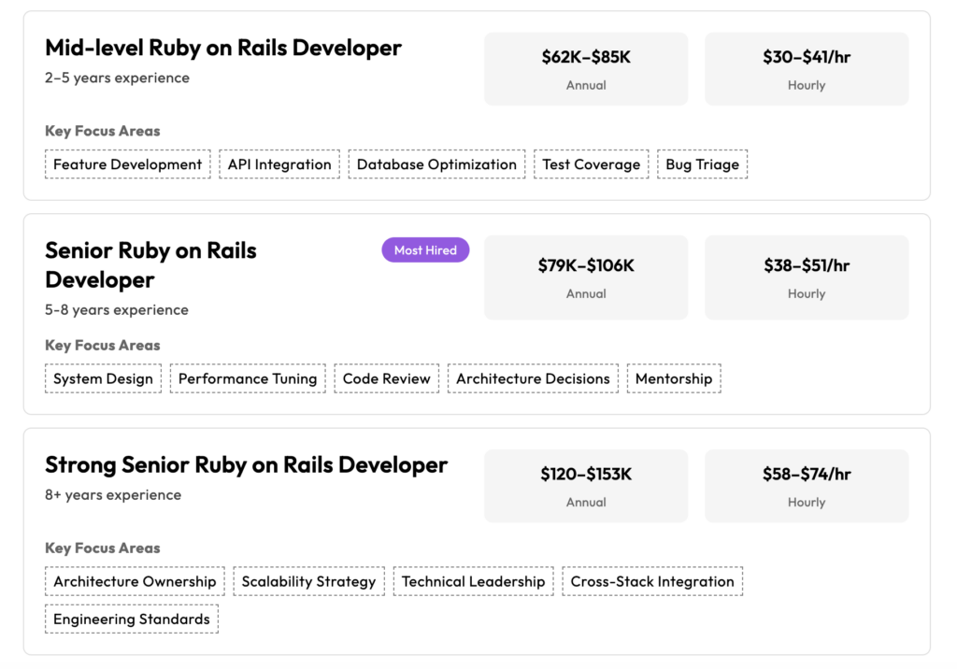
Task: Select the Engineering Standards tag
Action: 132,619
